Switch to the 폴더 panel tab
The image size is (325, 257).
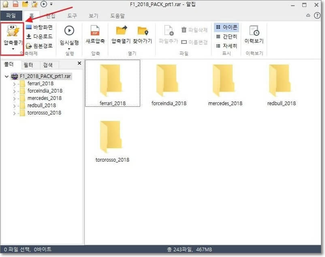point(9,65)
